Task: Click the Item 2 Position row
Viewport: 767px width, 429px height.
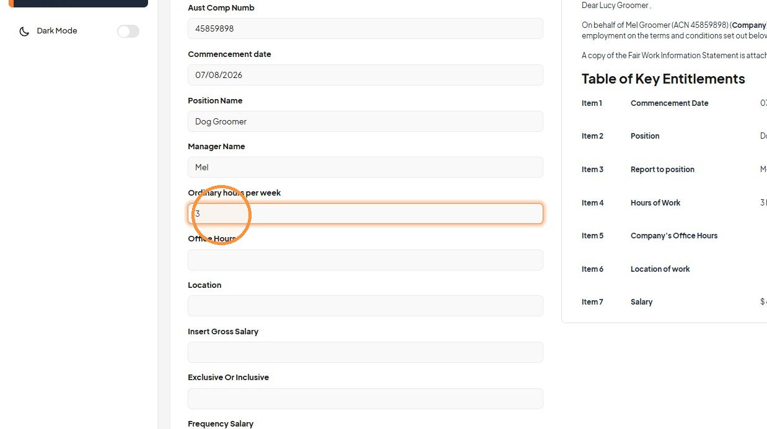Action: (x=674, y=136)
